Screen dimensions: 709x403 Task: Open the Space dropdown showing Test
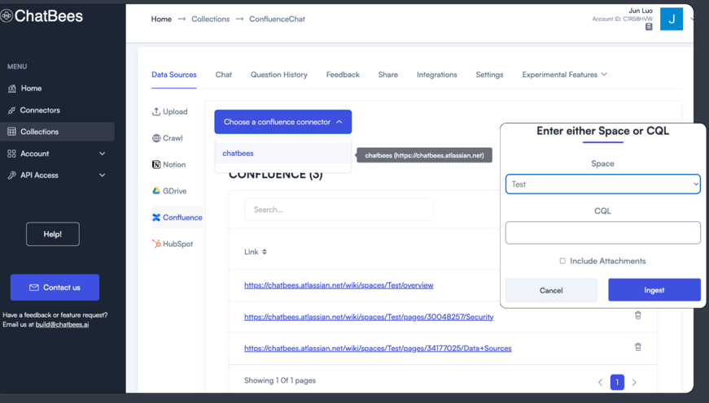pos(602,184)
